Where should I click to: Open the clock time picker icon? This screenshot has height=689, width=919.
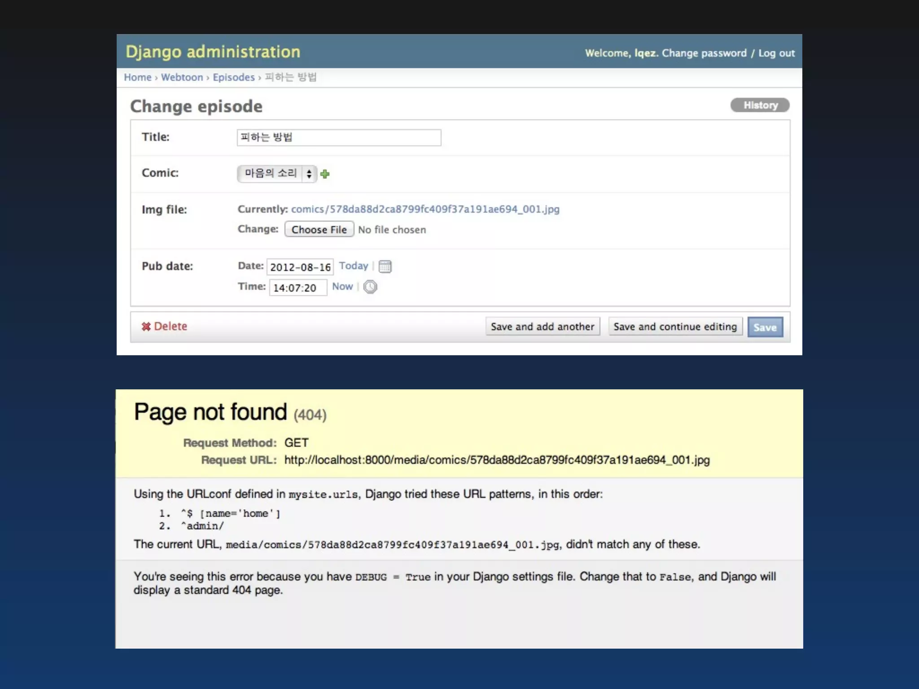click(370, 287)
